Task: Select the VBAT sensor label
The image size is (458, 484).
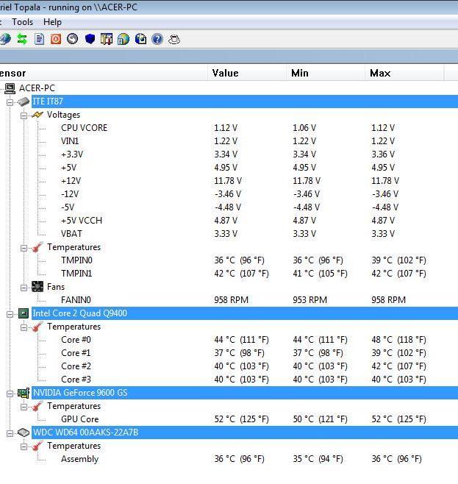Action: [x=71, y=234]
